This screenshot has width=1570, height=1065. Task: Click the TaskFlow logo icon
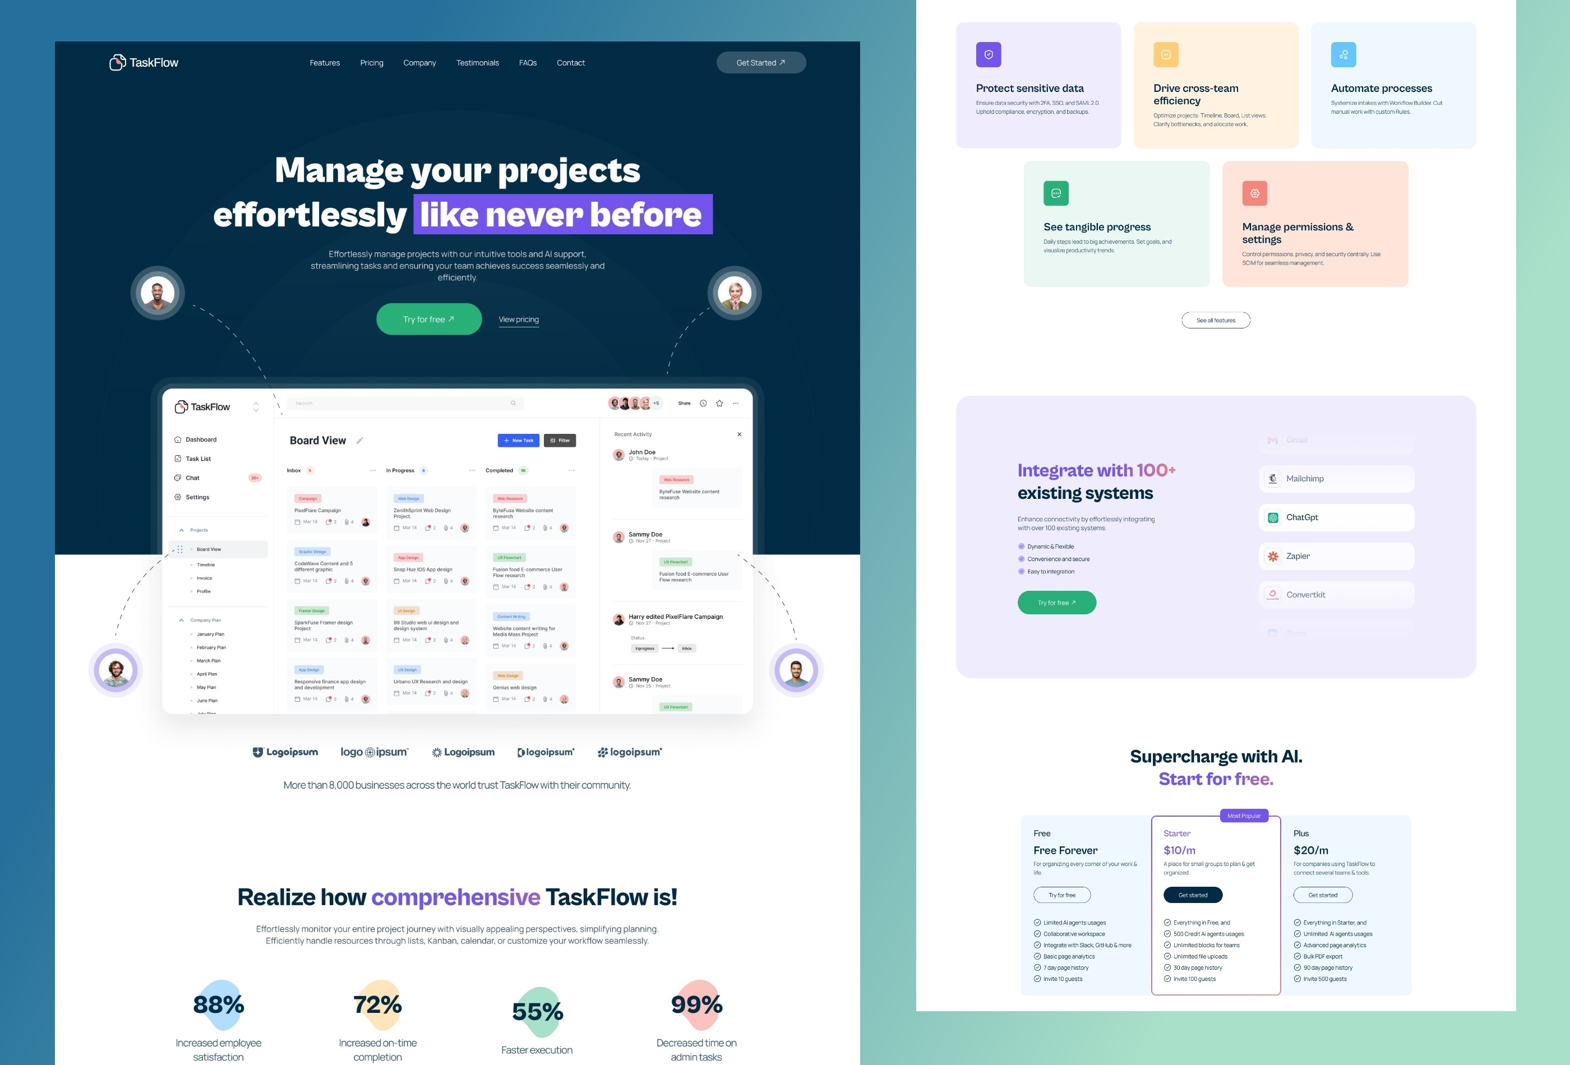(117, 61)
